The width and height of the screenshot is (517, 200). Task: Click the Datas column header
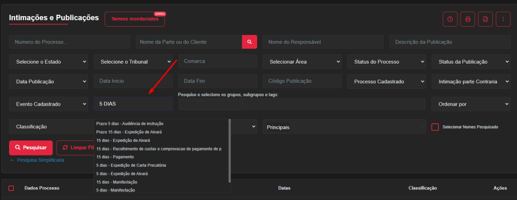(x=284, y=188)
